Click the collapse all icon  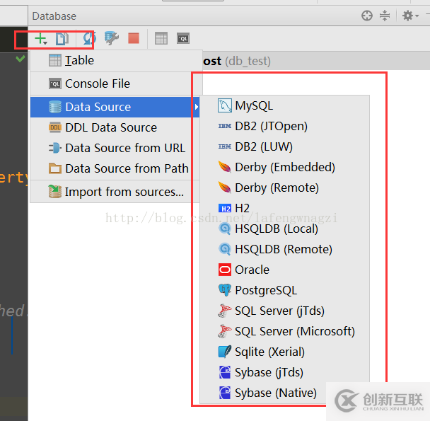click(x=385, y=16)
